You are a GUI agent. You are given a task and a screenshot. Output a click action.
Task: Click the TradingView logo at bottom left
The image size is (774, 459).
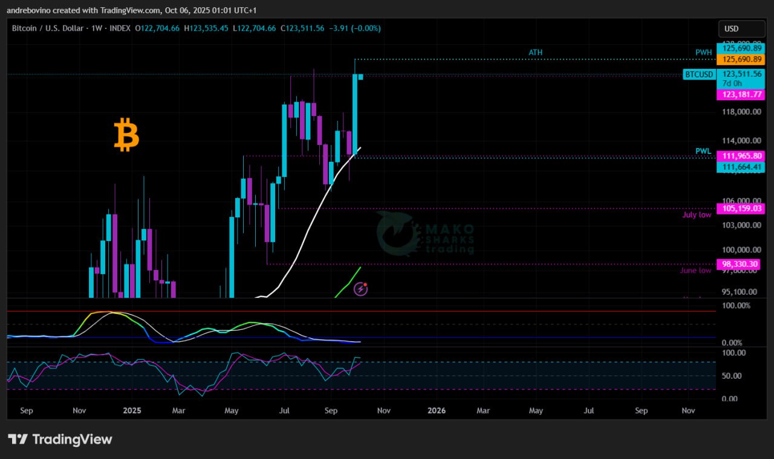60,439
